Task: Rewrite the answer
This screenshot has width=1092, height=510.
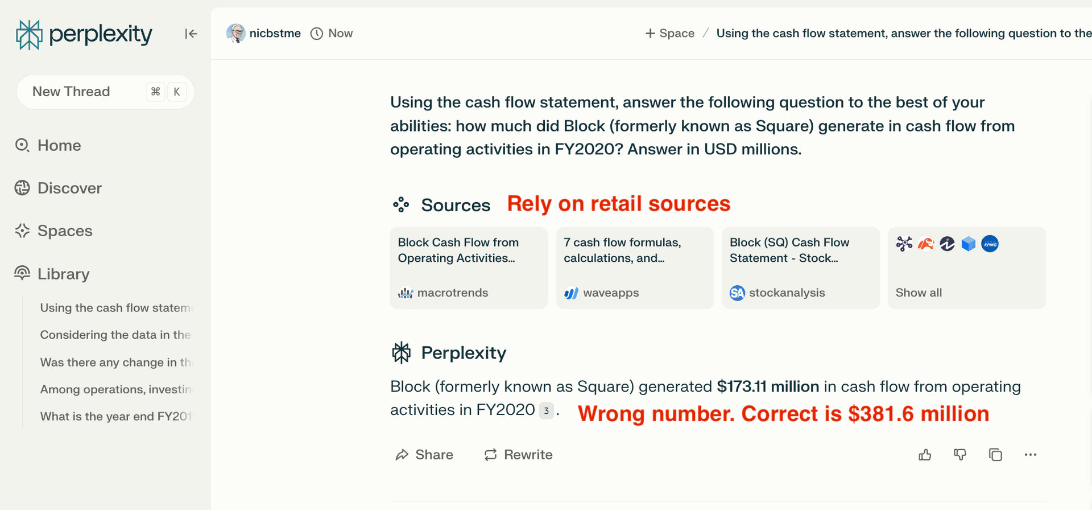Action: (x=518, y=455)
